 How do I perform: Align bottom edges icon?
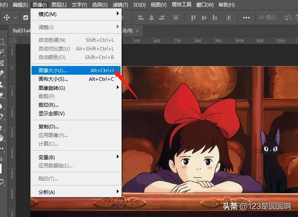click(215, 18)
